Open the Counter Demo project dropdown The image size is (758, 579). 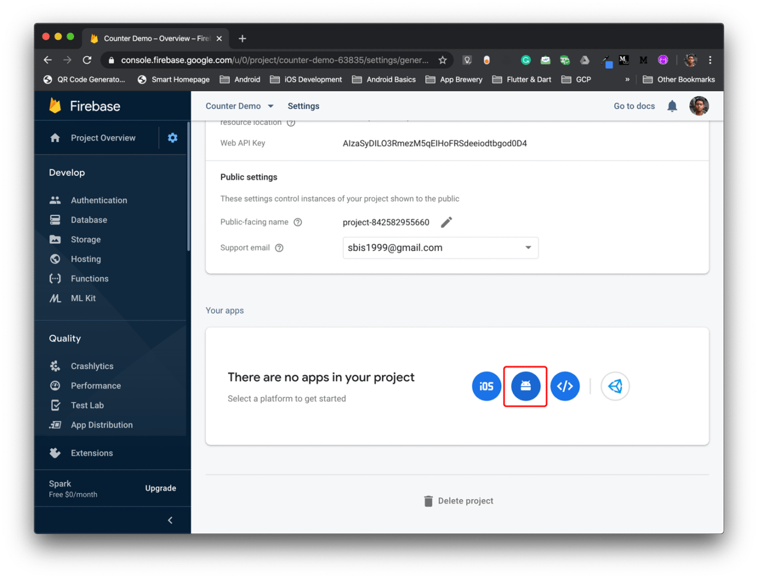[x=239, y=106]
